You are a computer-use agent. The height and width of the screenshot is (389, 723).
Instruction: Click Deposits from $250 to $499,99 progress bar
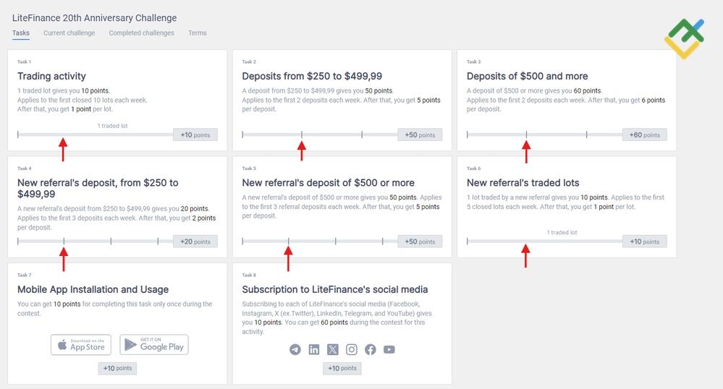pyautogui.click(x=320, y=134)
